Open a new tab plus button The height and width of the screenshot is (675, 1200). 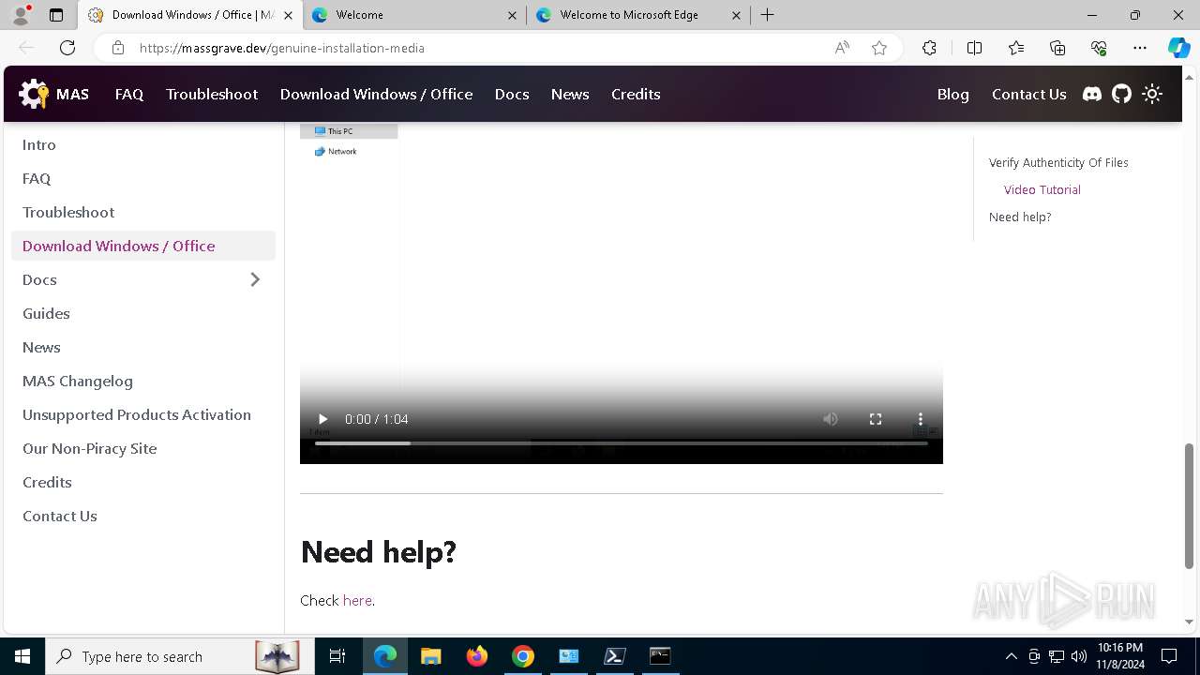[768, 15]
